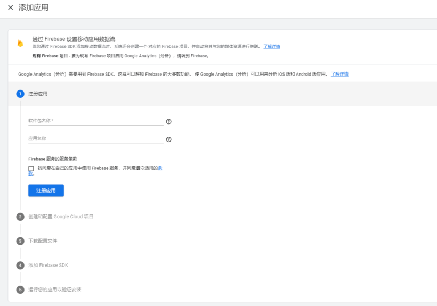
Task: Click the step 3 circle icon
Action: point(20,241)
